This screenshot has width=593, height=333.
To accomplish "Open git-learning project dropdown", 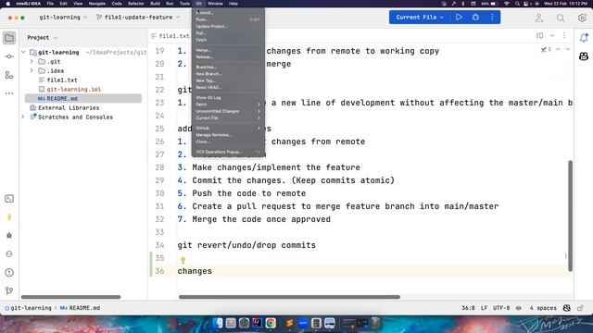I will click(x=63, y=18).
